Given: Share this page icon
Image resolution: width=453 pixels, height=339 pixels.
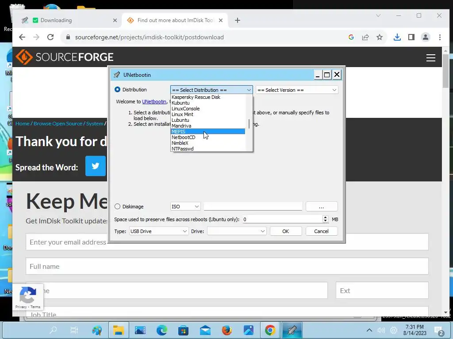Looking at the screenshot, I should (365, 37).
